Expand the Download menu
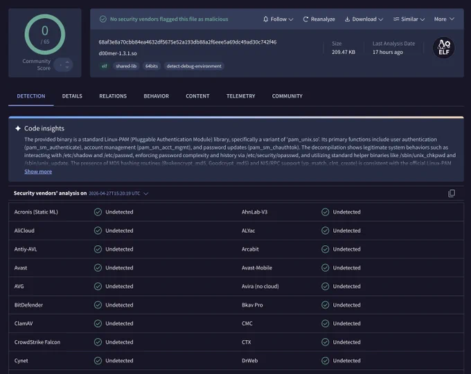The width and height of the screenshot is (471, 374). tap(364, 19)
